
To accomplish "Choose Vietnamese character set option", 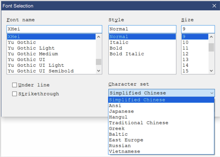I will [x=125, y=151].
